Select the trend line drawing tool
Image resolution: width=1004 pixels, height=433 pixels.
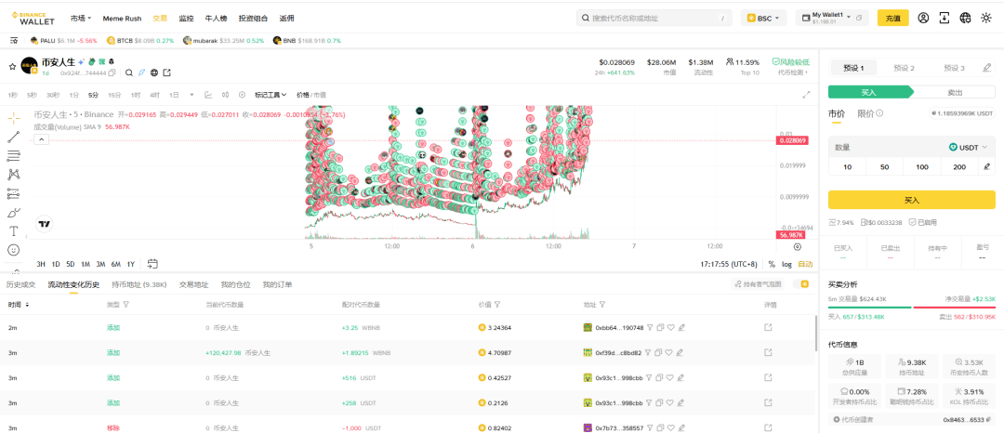tap(14, 137)
